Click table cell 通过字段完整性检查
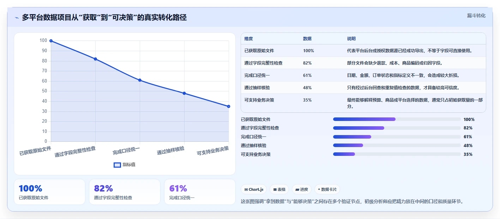The image size is (500, 219). click(263, 63)
